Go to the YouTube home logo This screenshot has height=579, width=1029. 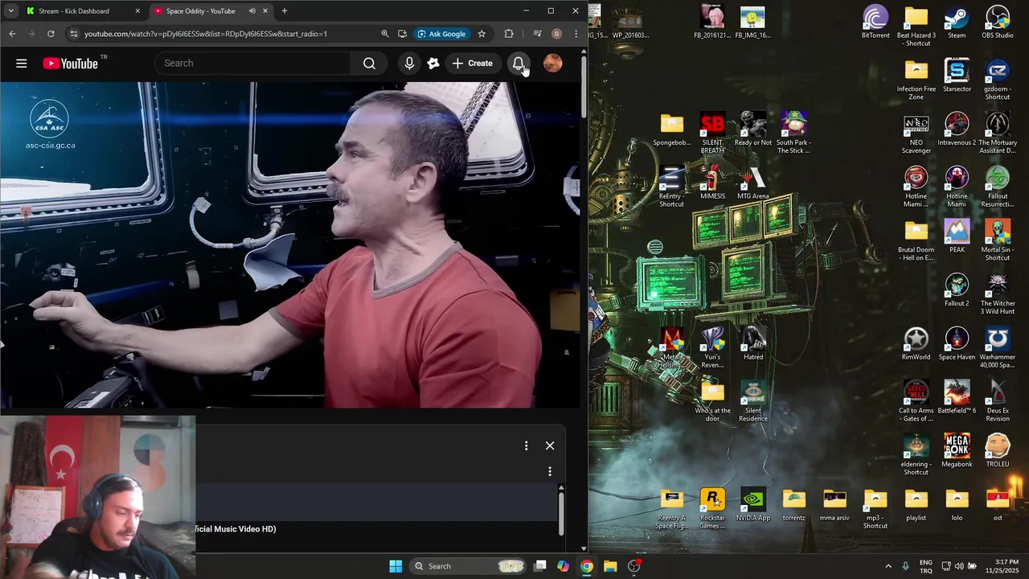70,64
